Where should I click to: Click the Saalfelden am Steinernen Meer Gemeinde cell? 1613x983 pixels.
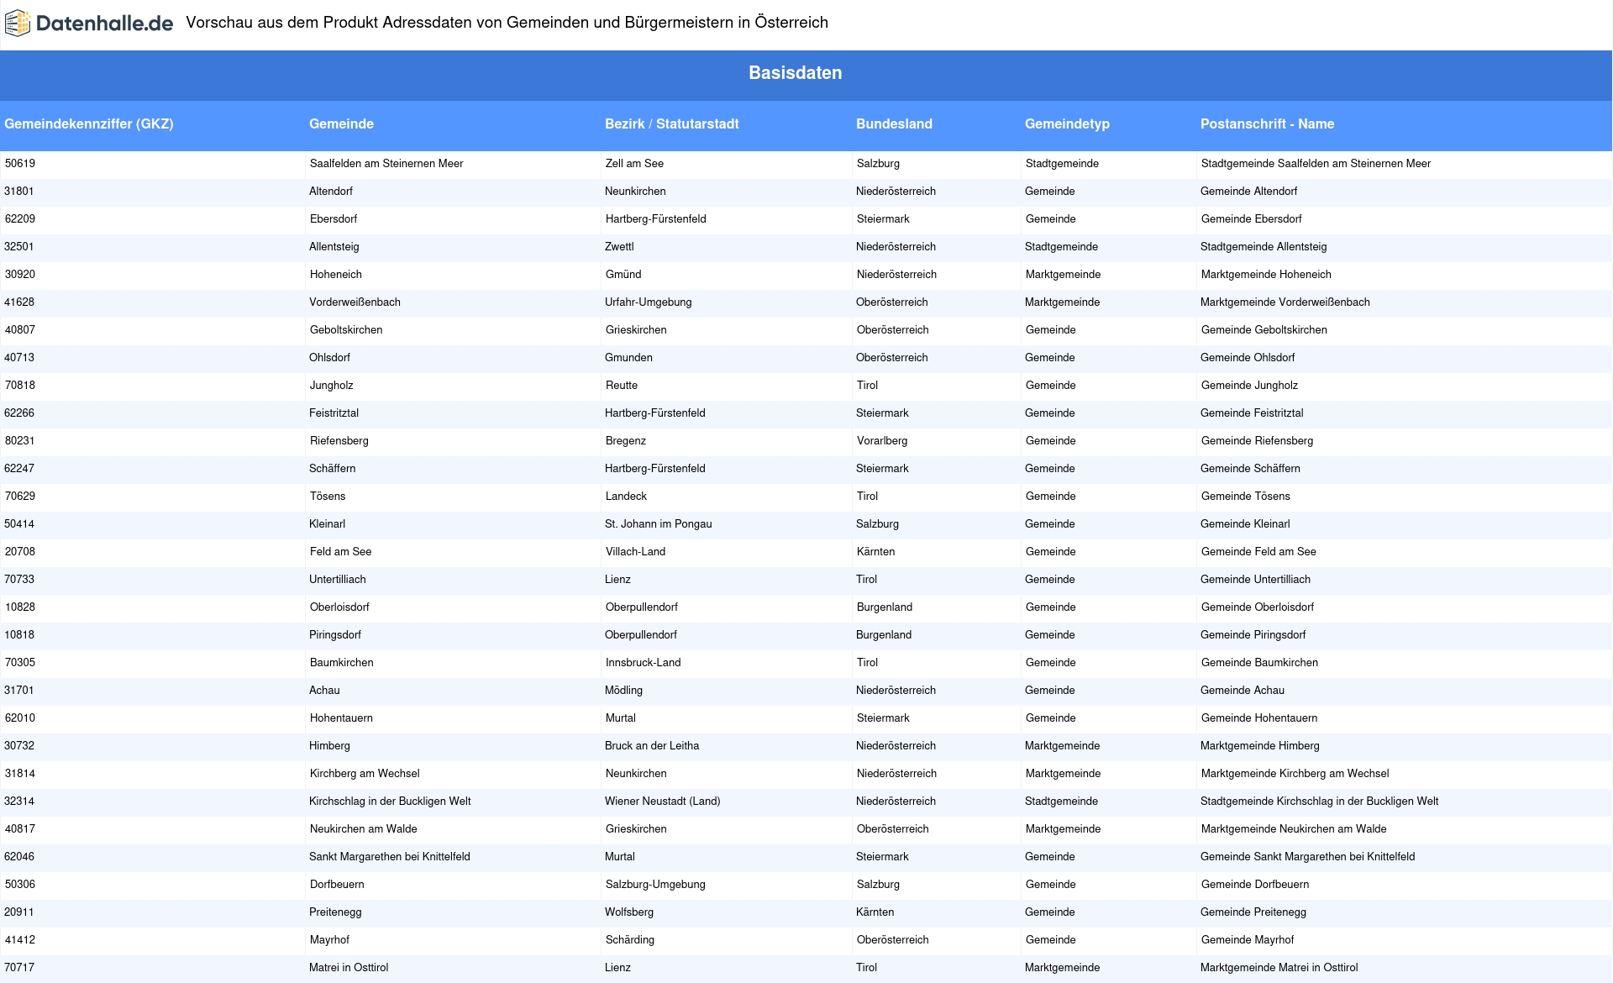[453, 164]
